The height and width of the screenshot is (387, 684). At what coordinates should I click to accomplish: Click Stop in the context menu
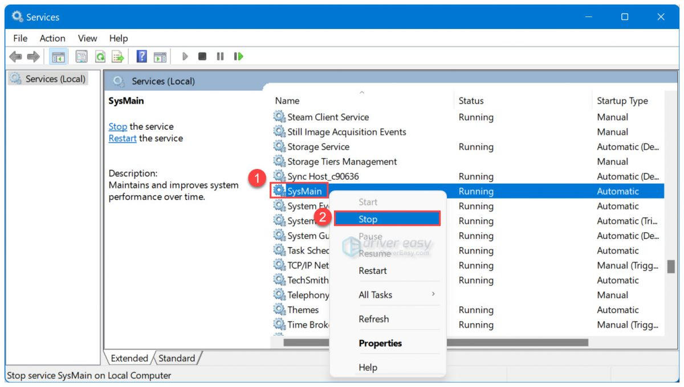[x=368, y=219]
